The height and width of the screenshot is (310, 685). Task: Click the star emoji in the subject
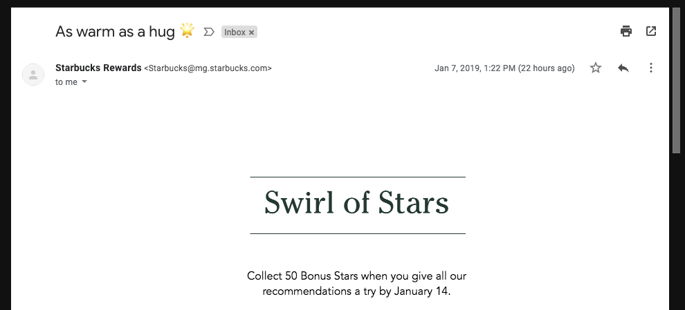[x=187, y=30]
